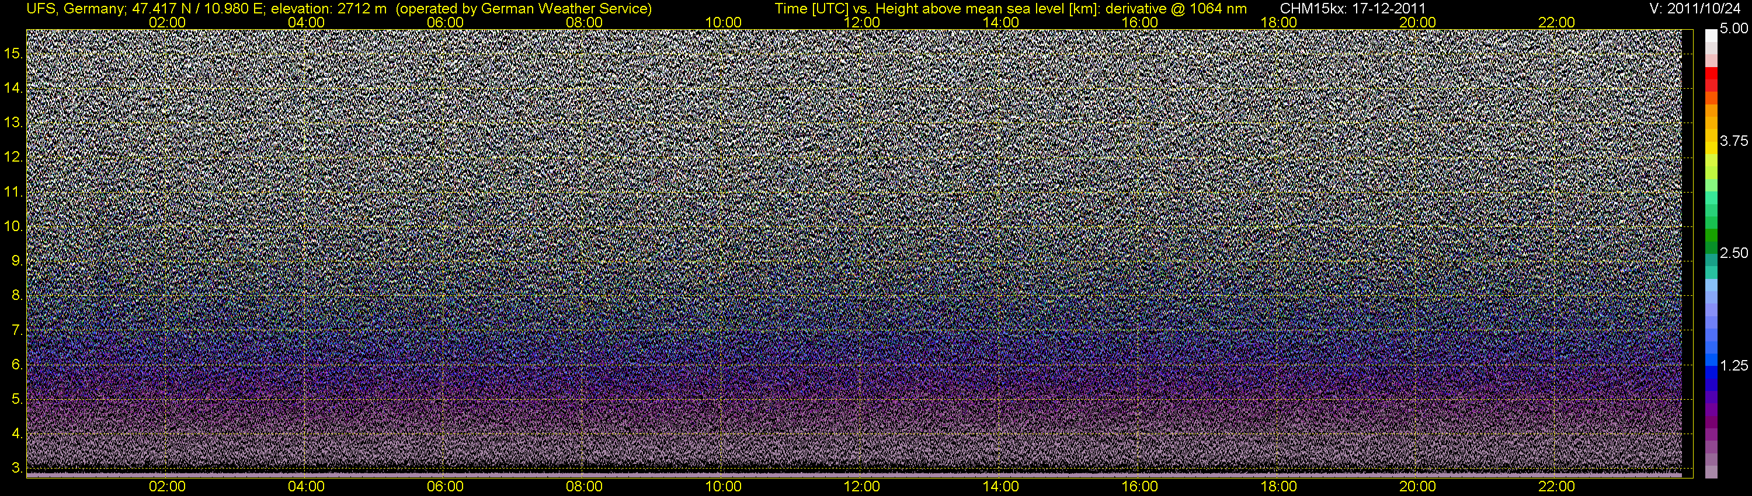The height and width of the screenshot is (496, 1752).
Task: Click the 8. km height axis label
Action: [x=17, y=296]
